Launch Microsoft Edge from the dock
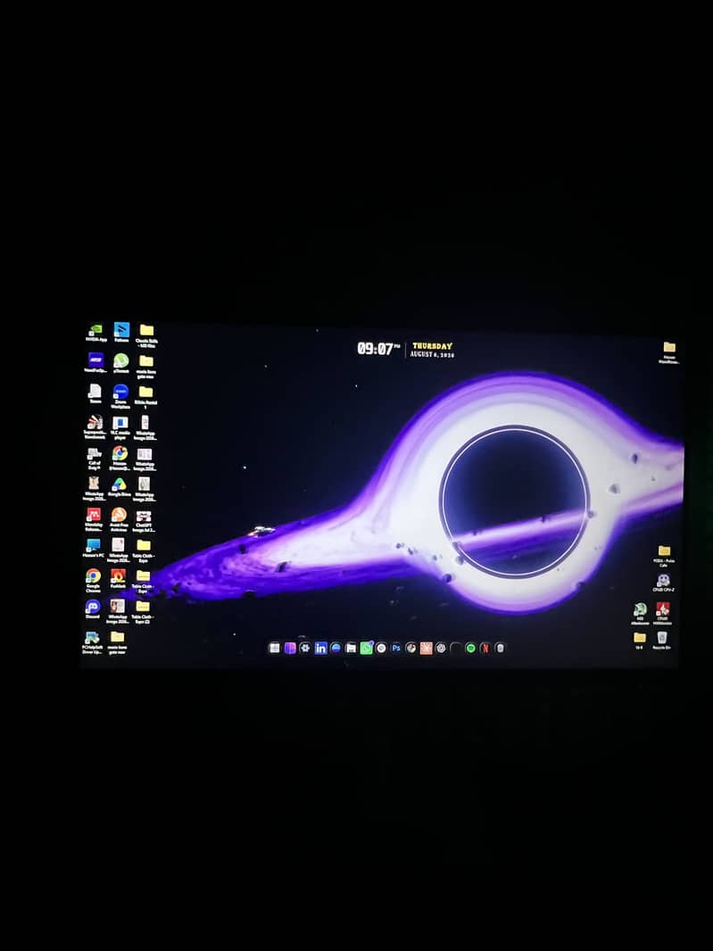The image size is (713, 951). [336, 649]
